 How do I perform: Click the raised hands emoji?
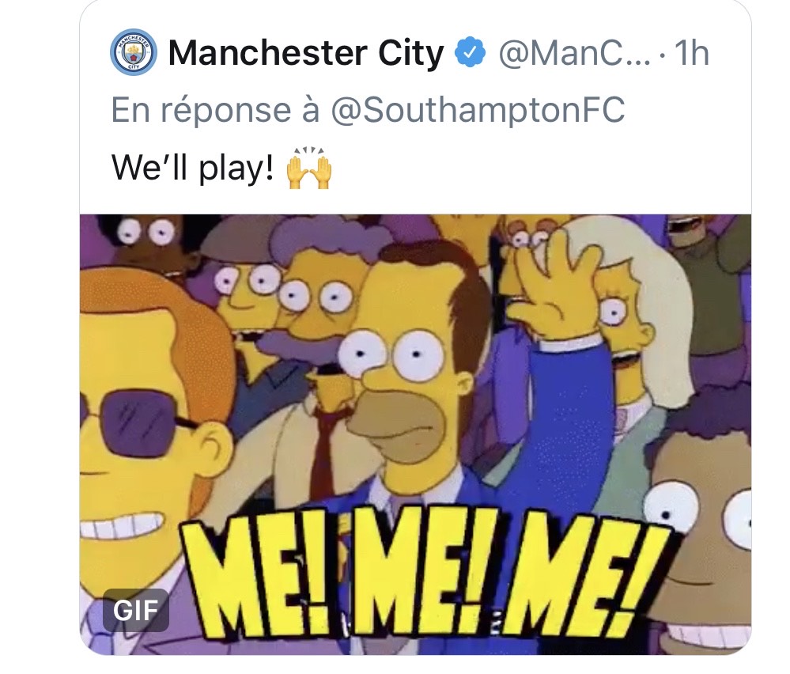(308, 168)
